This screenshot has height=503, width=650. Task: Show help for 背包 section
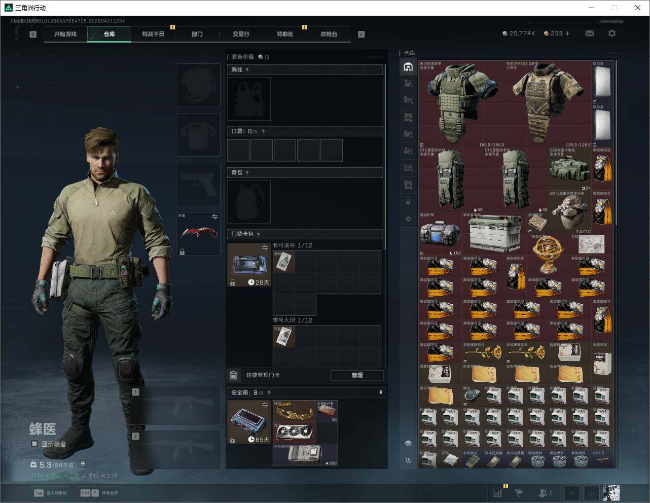247,173
